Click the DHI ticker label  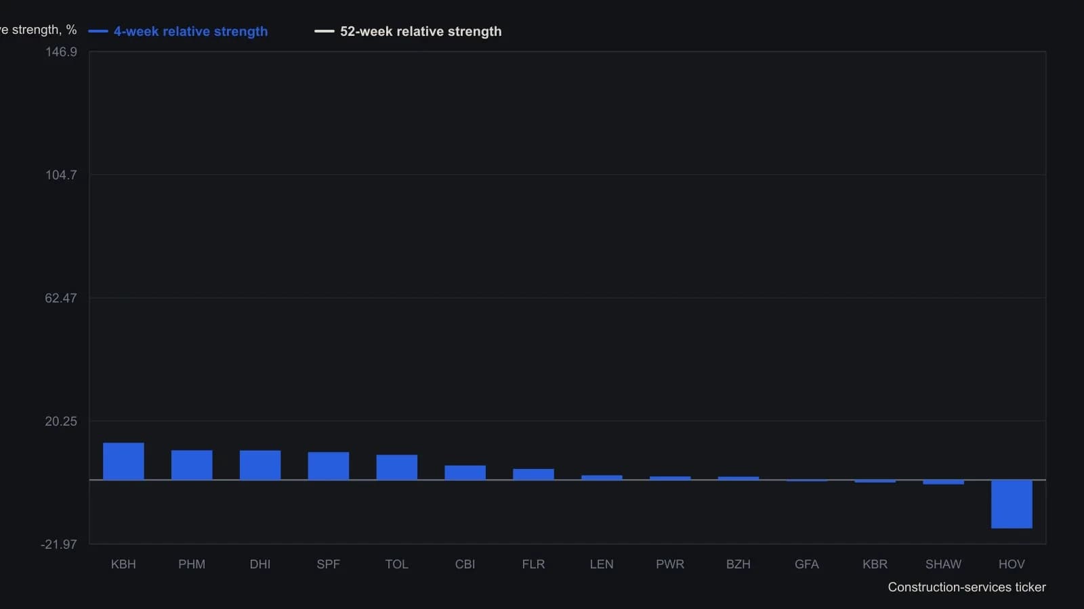[260, 564]
